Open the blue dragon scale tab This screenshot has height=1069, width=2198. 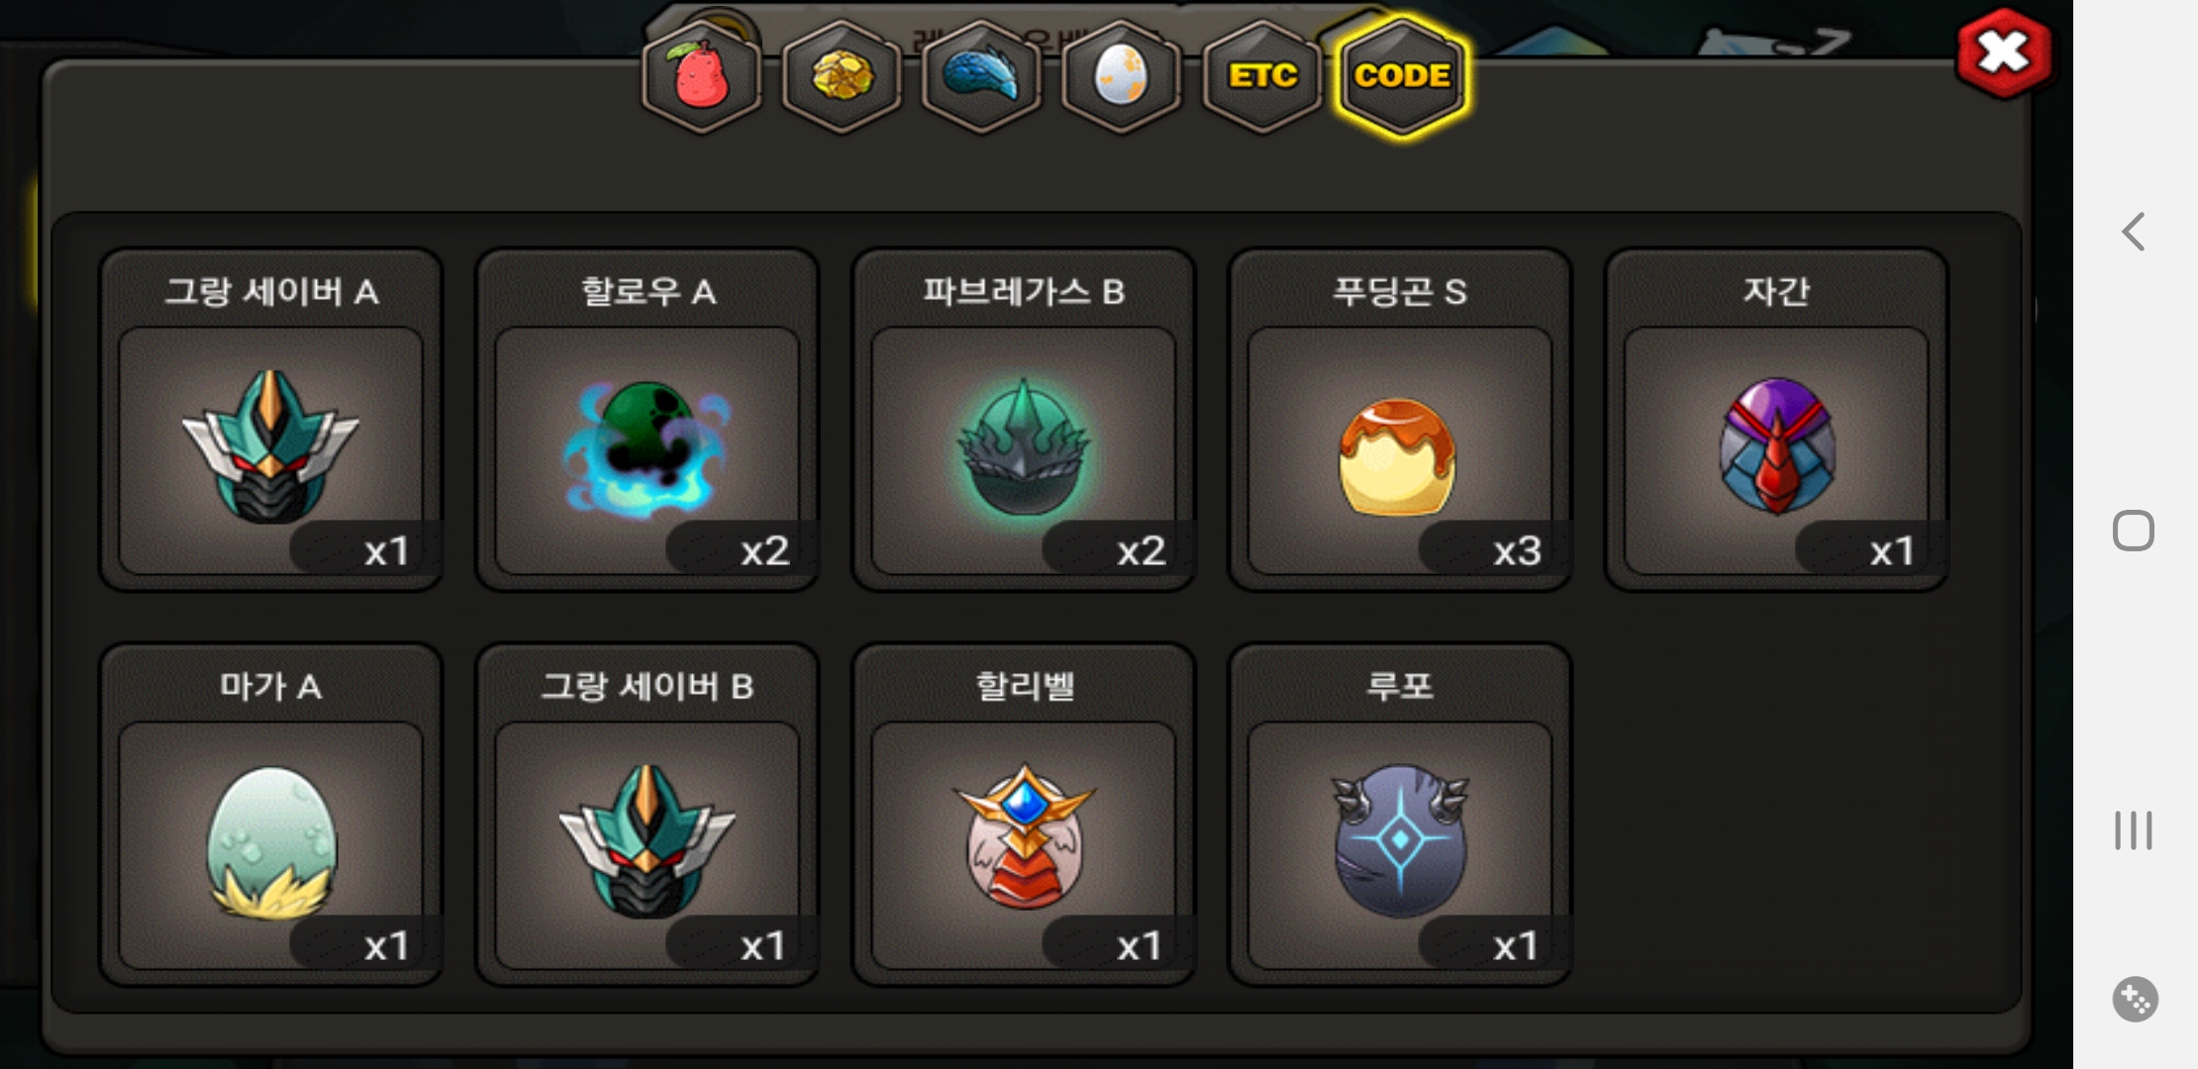(x=981, y=76)
